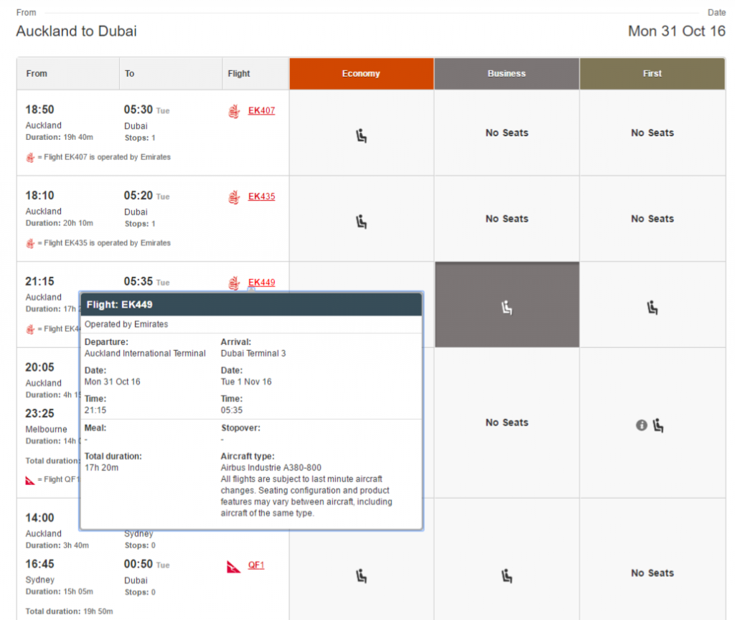Click Total duration: 19h 50m text
This screenshot has height=620, width=735.
pos(70,611)
